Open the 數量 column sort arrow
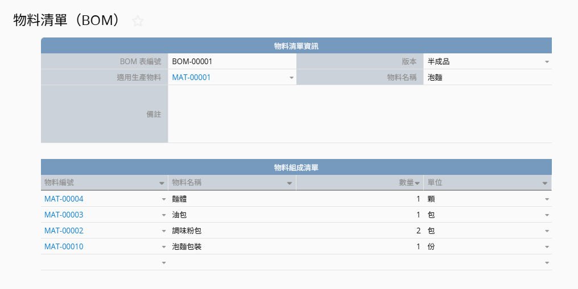Viewport: 578px width, 289px height. [x=417, y=183]
